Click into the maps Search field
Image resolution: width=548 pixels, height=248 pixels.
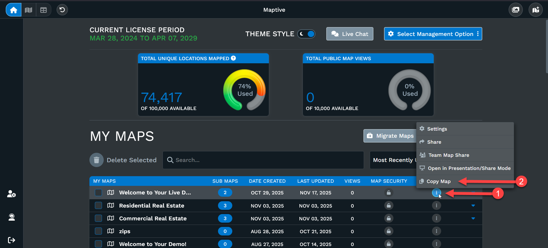pos(263,160)
